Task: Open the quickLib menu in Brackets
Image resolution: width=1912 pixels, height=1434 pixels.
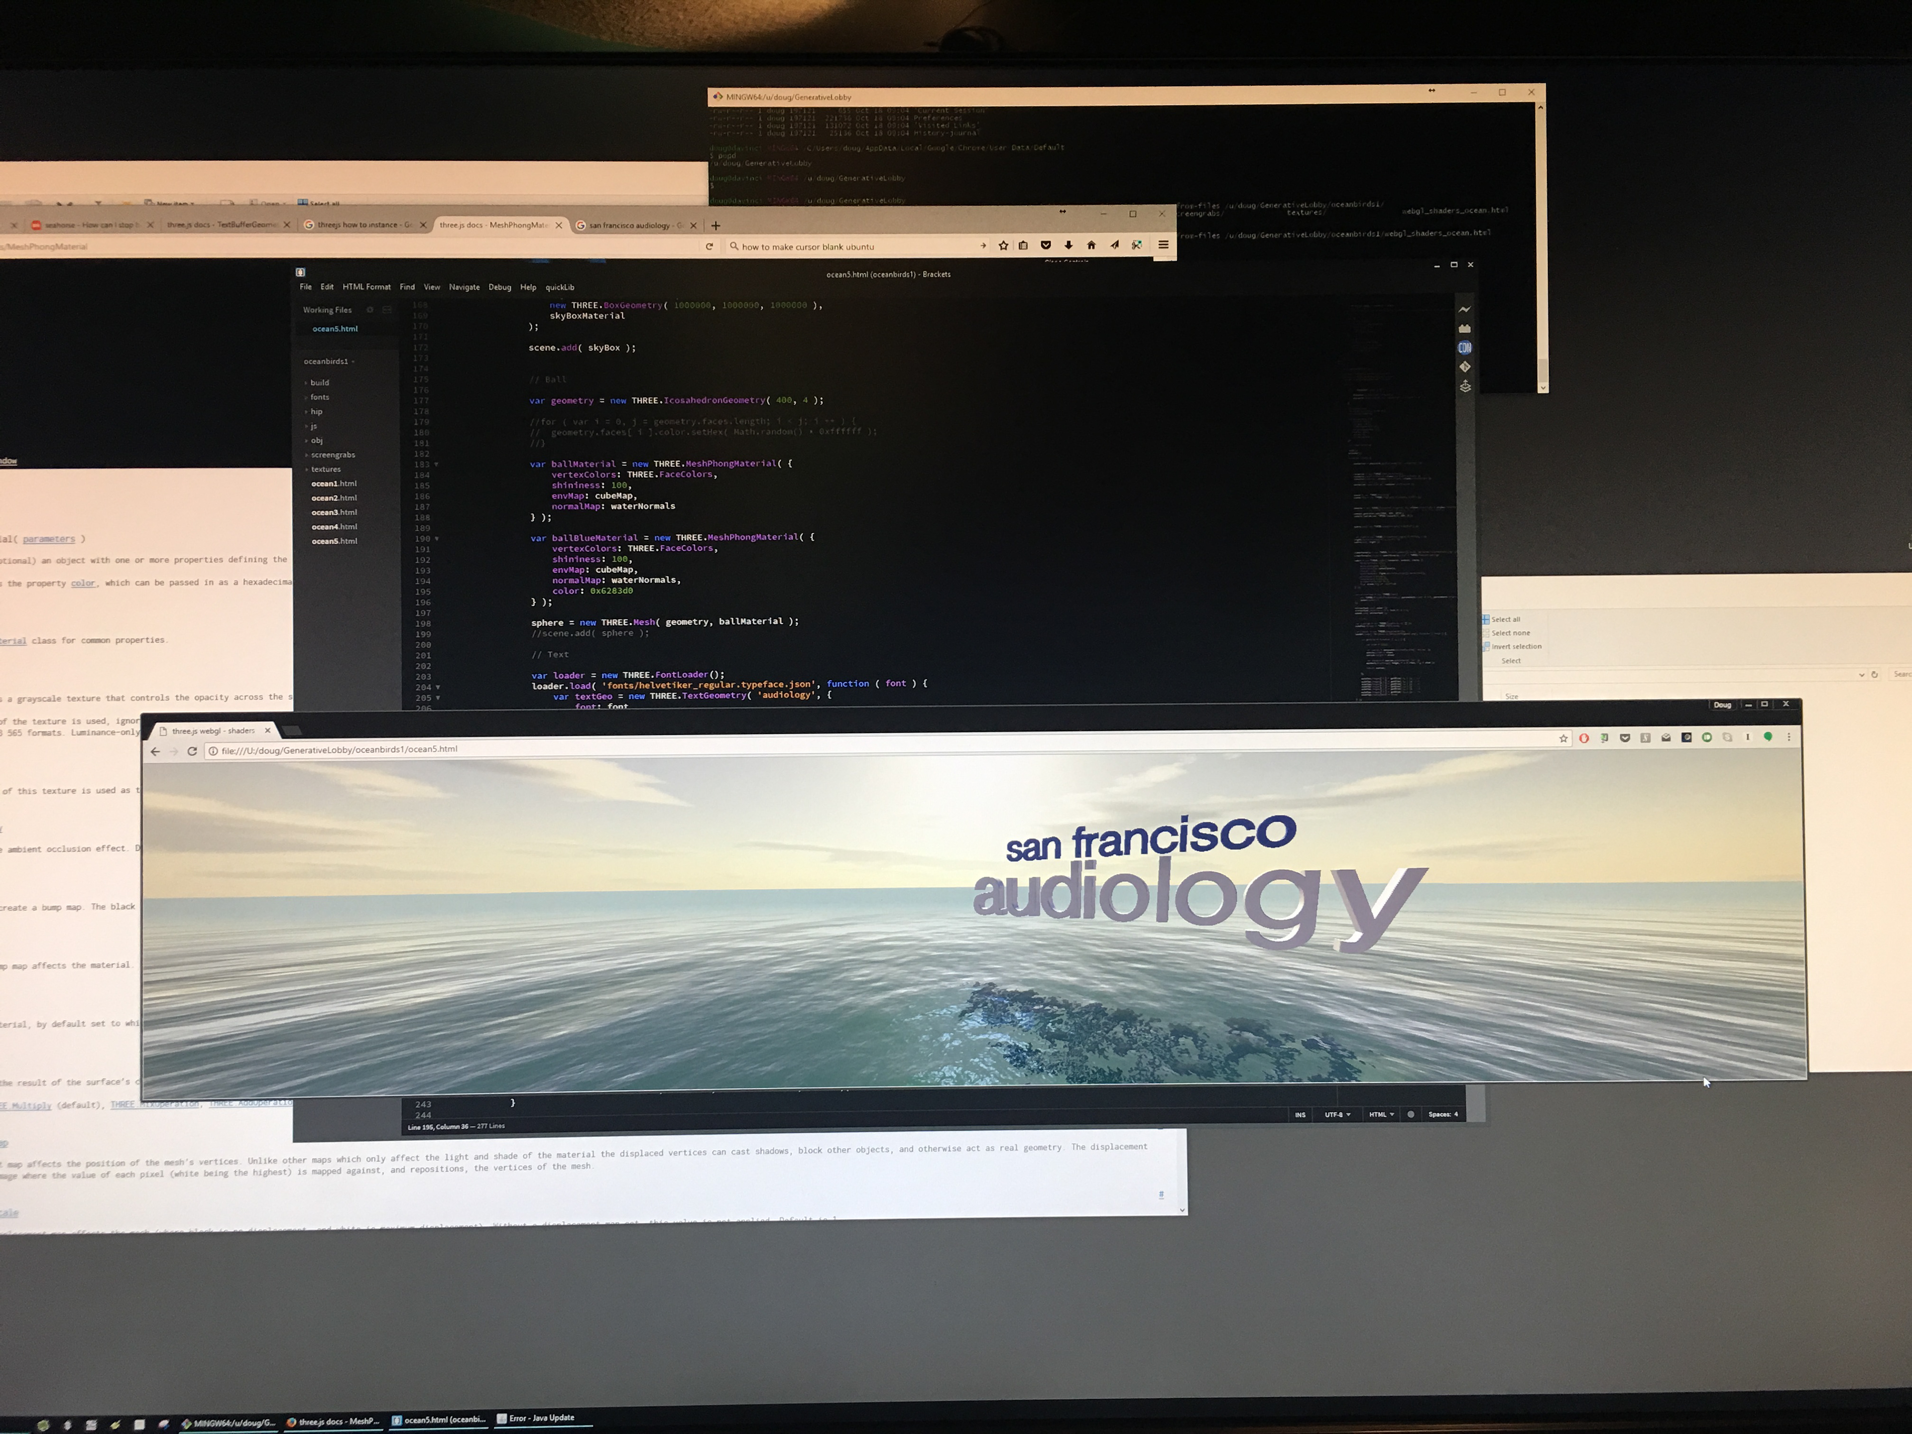Action: 559,287
